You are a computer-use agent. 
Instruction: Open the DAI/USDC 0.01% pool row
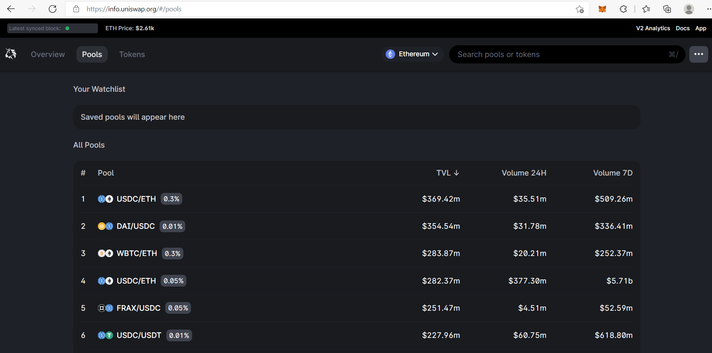click(x=357, y=226)
